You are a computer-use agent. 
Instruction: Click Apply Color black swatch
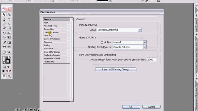tap(3, 71)
